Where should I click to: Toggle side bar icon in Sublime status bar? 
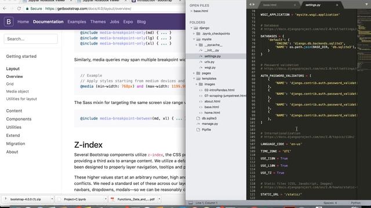click(191, 203)
